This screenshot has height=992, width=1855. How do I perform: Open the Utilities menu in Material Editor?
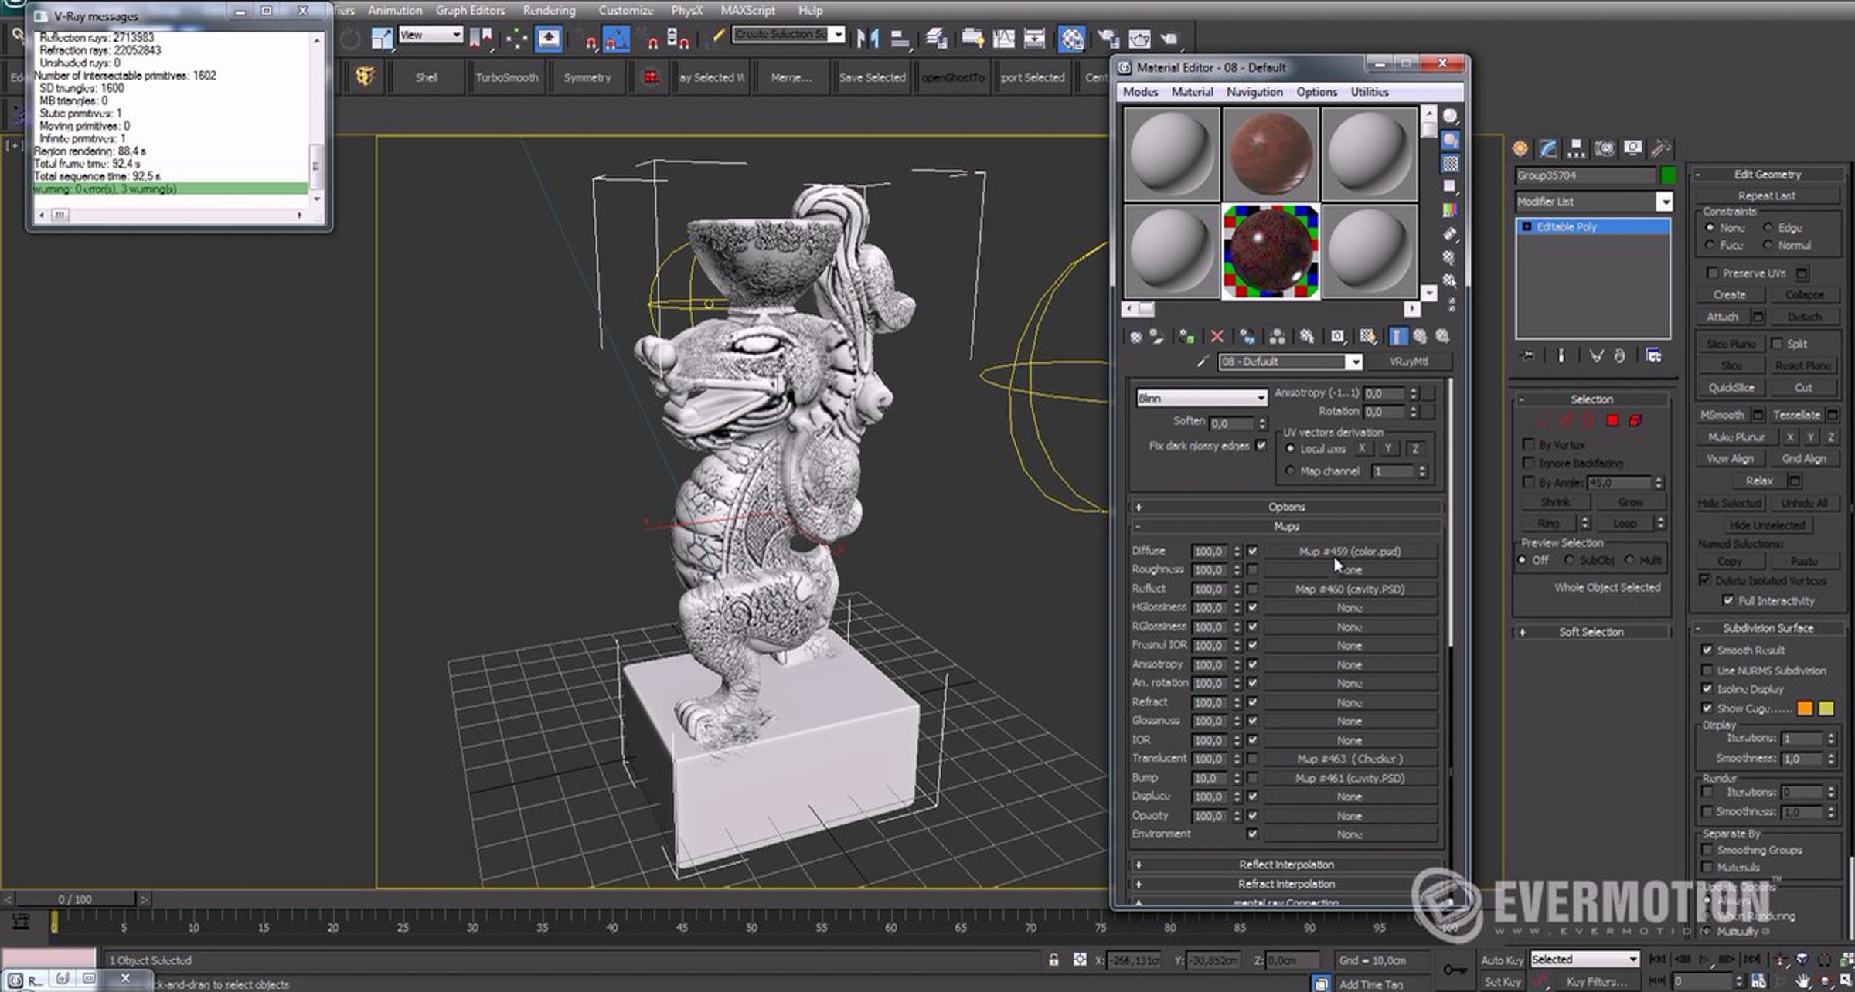tap(1370, 92)
